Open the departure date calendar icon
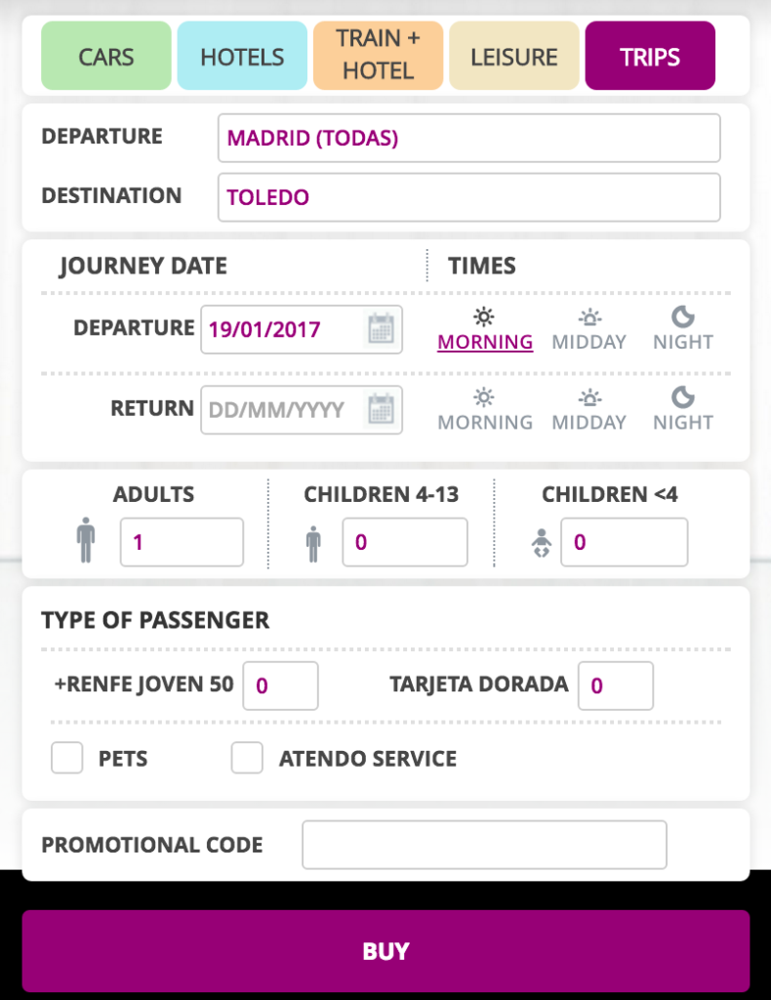The width and height of the screenshot is (771, 1000). coord(381,329)
